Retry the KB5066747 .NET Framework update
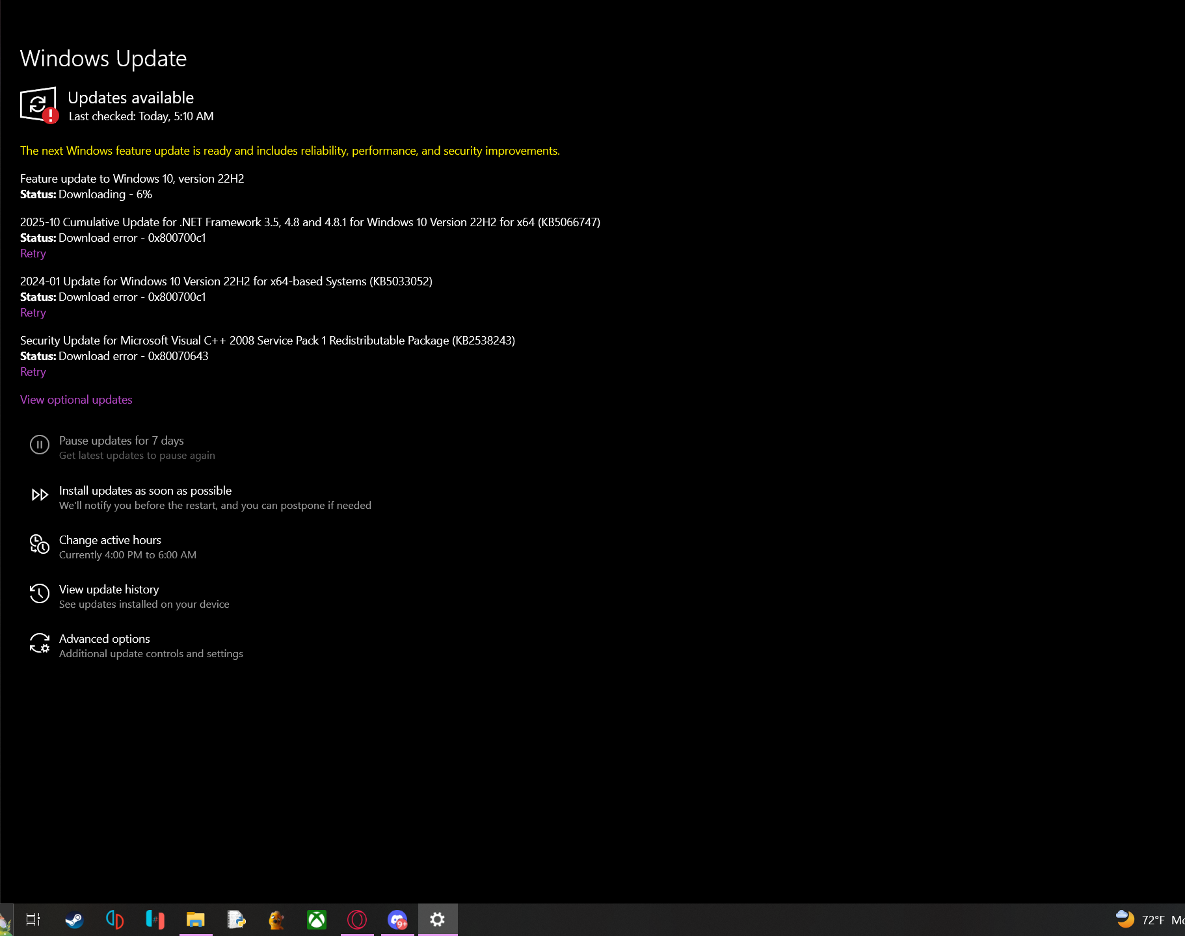The height and width of the screenshot is (936, 1185). (33, 253)
